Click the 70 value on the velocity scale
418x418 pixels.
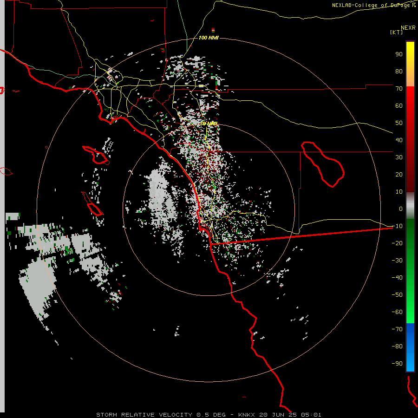click(x=399, y=89)
